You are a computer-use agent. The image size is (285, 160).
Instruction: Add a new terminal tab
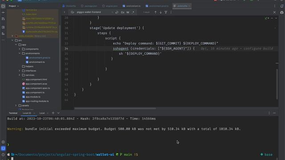(x=53, y=113)
